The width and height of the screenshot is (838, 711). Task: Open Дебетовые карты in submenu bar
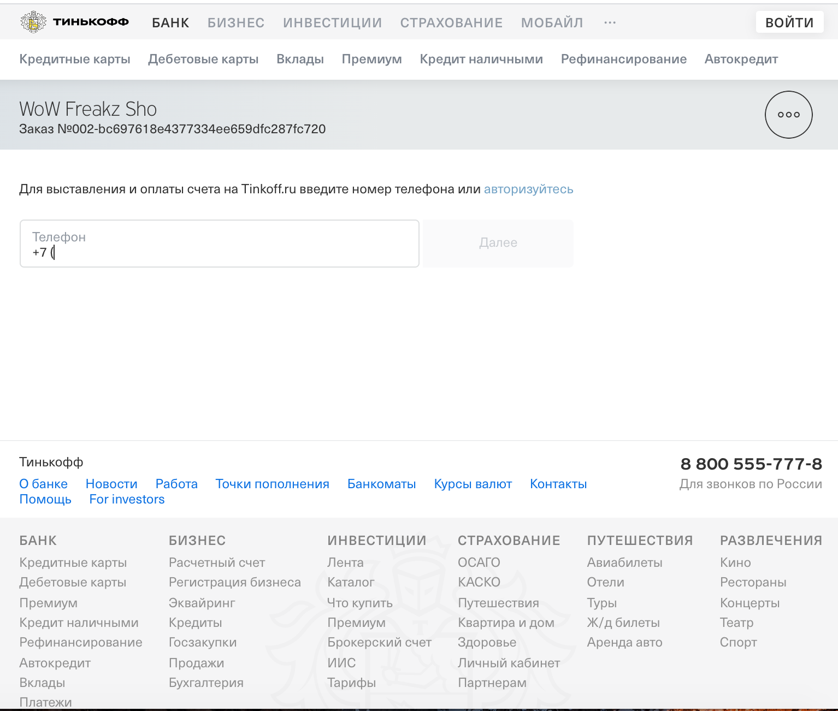coord(203,59)
